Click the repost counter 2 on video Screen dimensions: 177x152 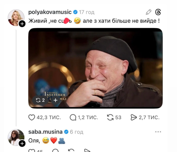click(x=41, y=100)
